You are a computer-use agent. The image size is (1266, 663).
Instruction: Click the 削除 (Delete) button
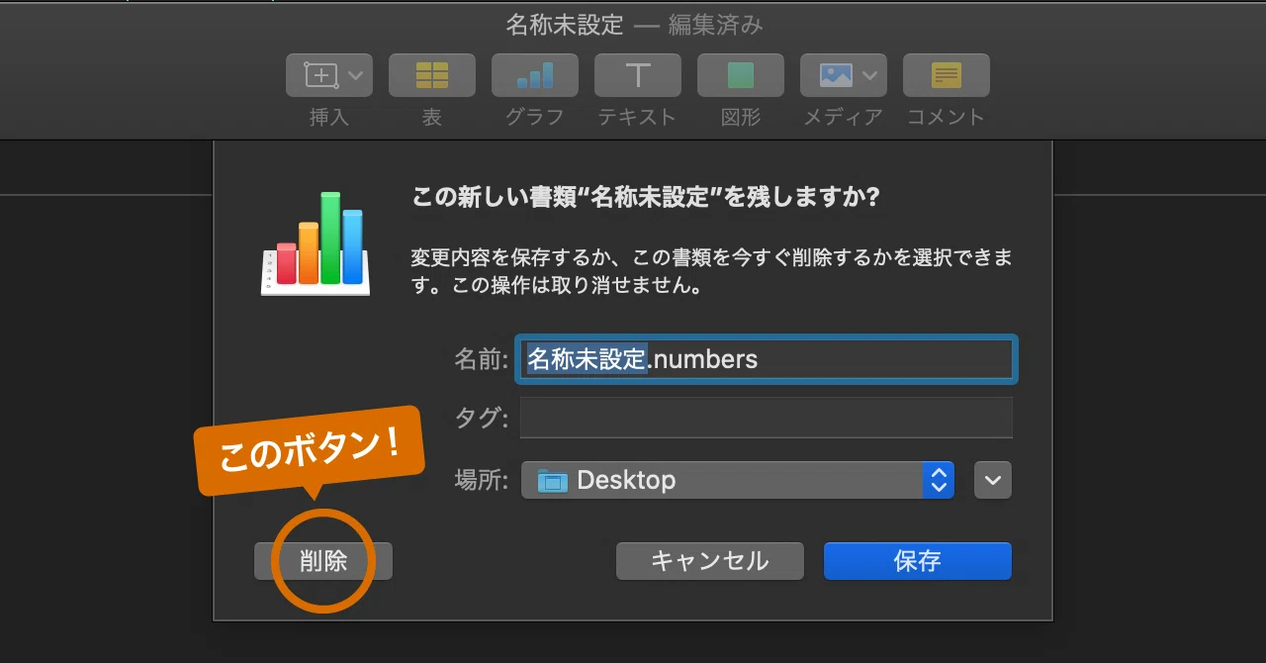[x=323, y=561]
